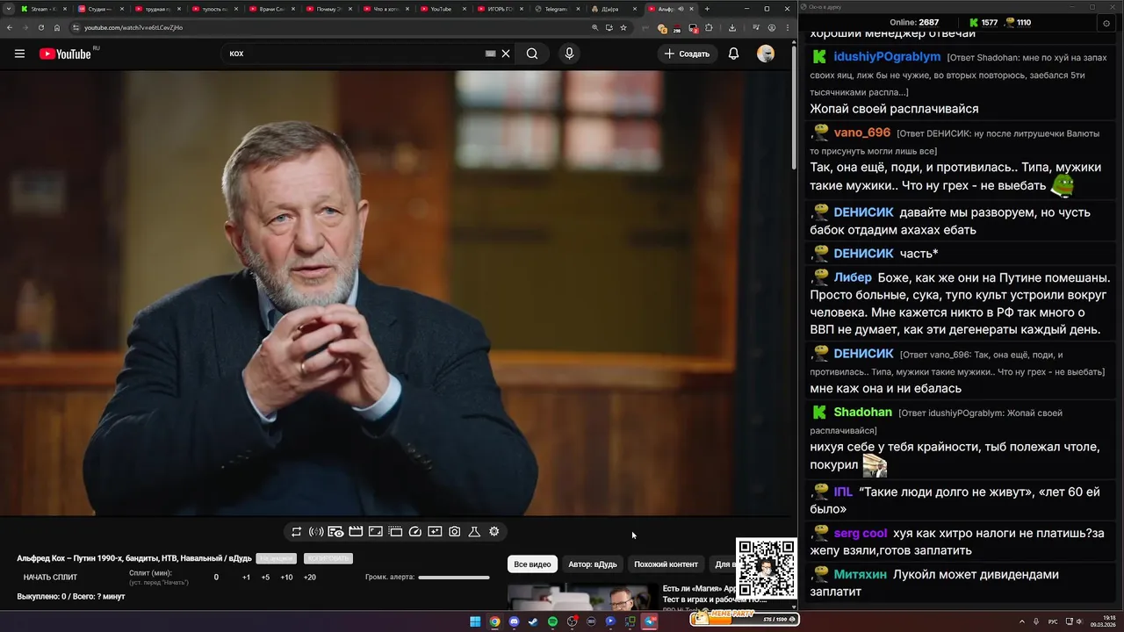Viewport: 1124px width, 632px height.
Task: Click username serg cool in chat
Action: tap(861, 533)
